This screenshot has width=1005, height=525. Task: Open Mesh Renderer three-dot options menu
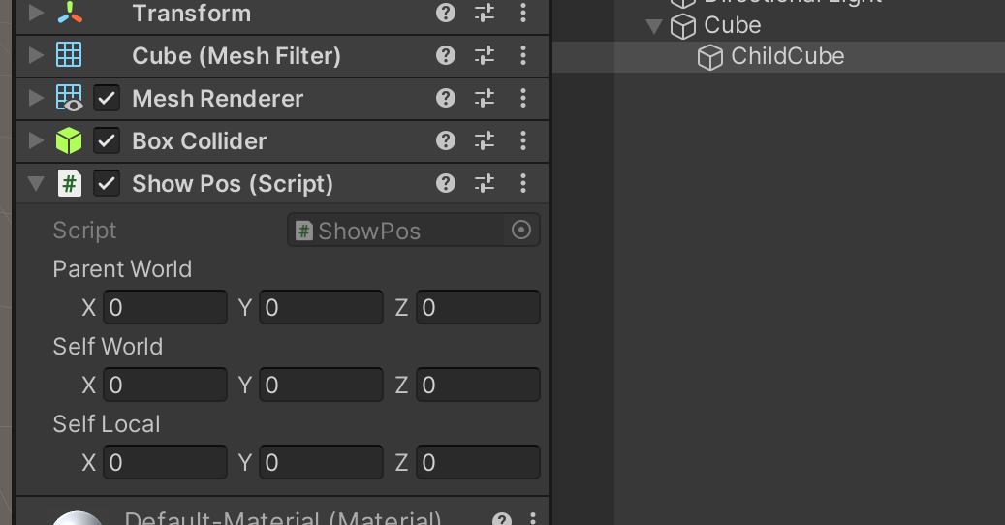(x=523, y=98)
